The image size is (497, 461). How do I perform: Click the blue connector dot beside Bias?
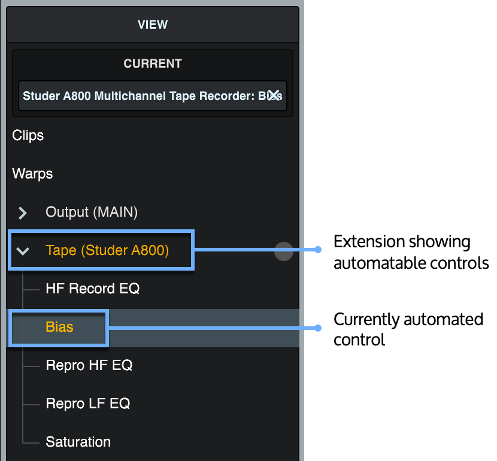(318, 327)
